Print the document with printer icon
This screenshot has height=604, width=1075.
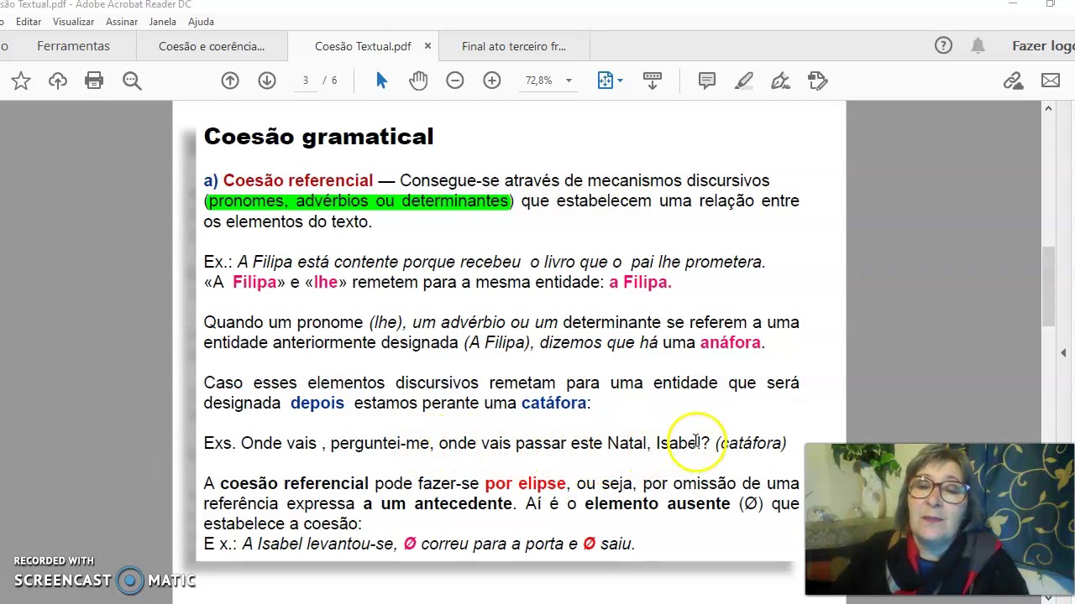94,81
